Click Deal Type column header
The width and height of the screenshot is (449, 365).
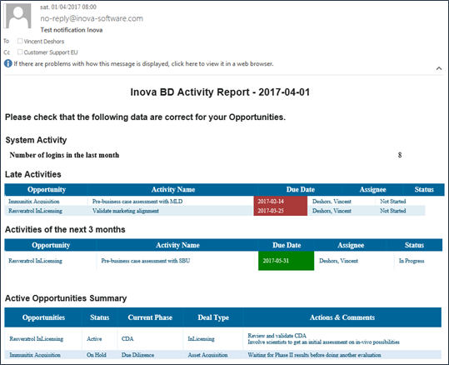click(x=213, y=317)
